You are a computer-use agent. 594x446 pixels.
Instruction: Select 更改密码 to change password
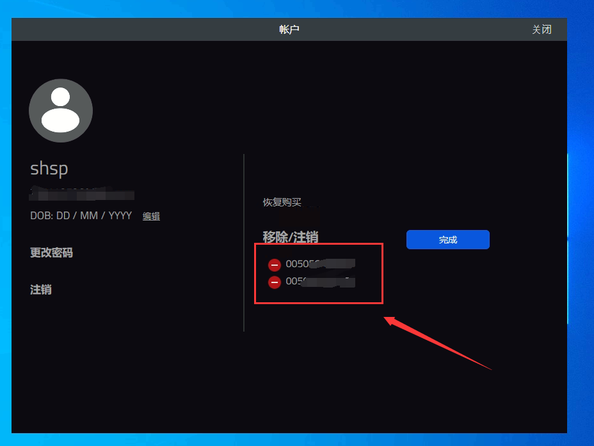51,252
